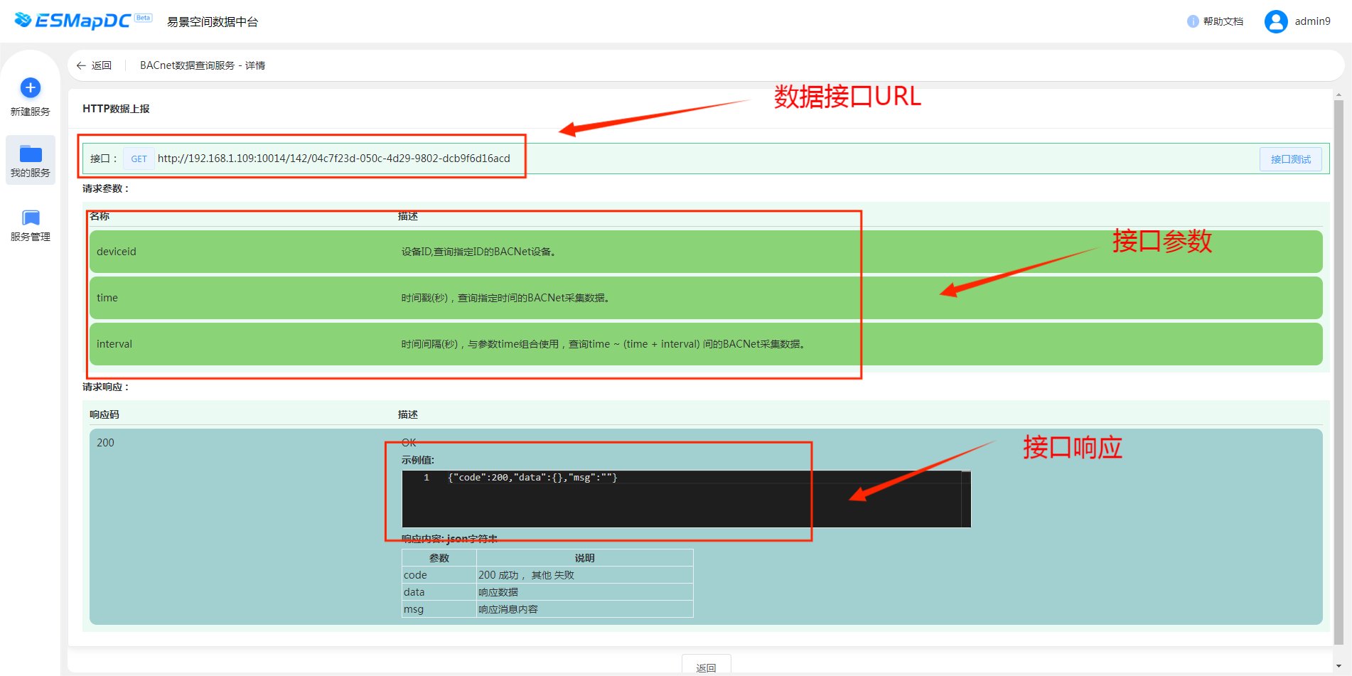Click the top 返回 link text

102,65
